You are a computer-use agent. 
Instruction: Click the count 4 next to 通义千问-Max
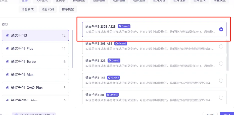point(65,75)
